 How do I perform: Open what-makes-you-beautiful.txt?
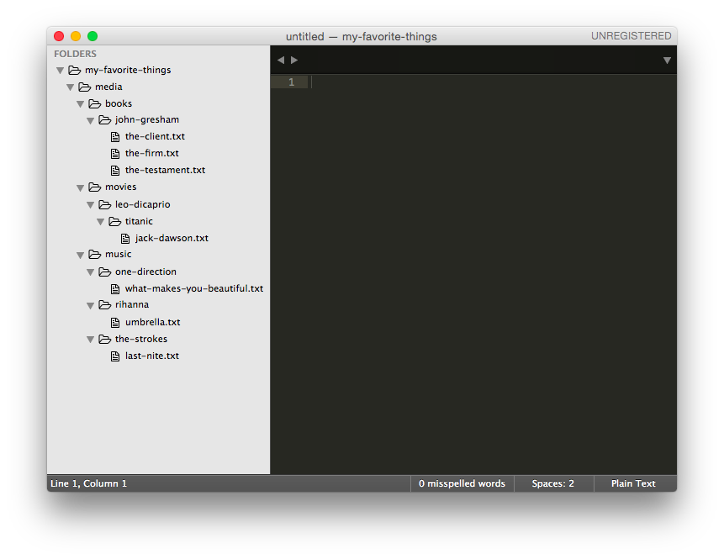(x=193, y=288)
